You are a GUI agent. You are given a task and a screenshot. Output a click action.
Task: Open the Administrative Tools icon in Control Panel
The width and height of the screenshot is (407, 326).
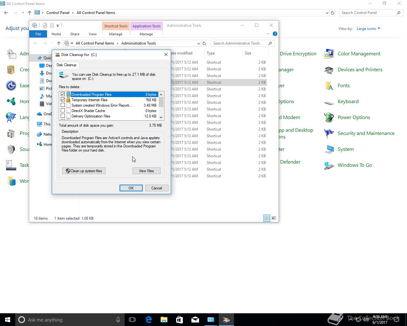pyautogui.click(x=11, y=54)
